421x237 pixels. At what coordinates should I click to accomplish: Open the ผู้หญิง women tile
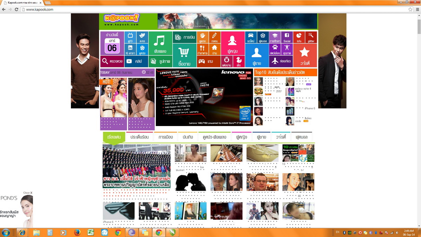[x=233, y=43]
